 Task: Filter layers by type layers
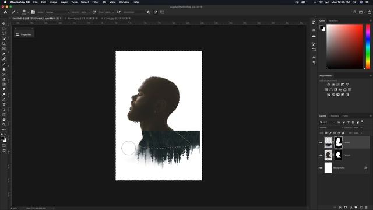pos(349,122)
